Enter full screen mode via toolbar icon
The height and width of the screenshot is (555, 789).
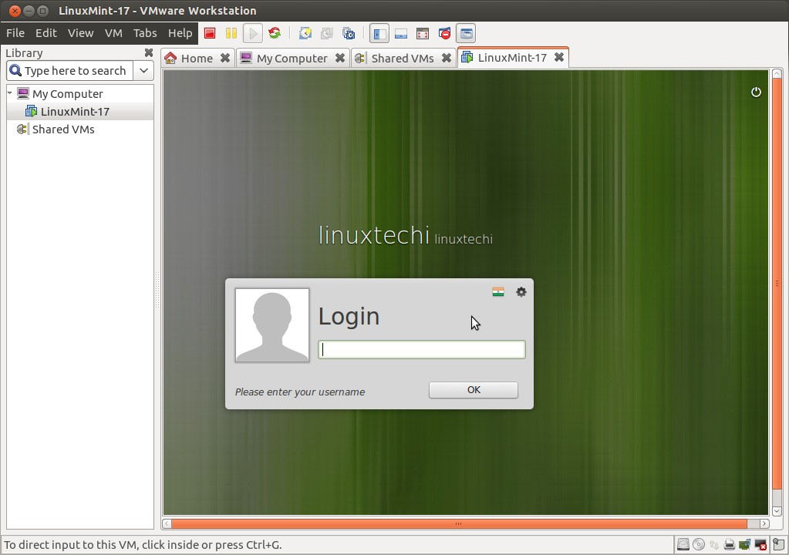pyautogui.click(x=423, y=34)
